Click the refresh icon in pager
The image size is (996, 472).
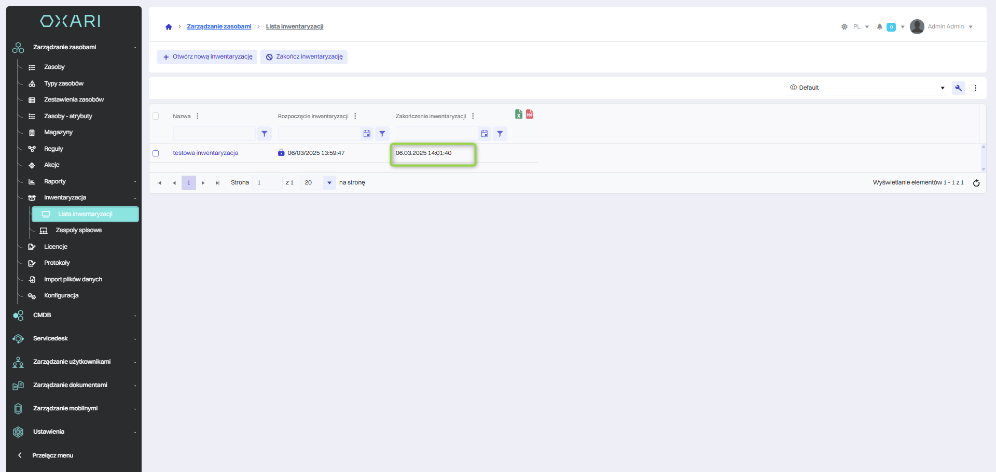pyautogui.click(x=976, y=183)
